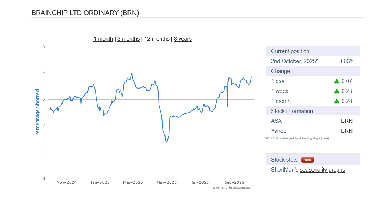Select the 12 months chart range
Image resolution: width=387 pixels, height=197 pixels.
tap(157, 39)
